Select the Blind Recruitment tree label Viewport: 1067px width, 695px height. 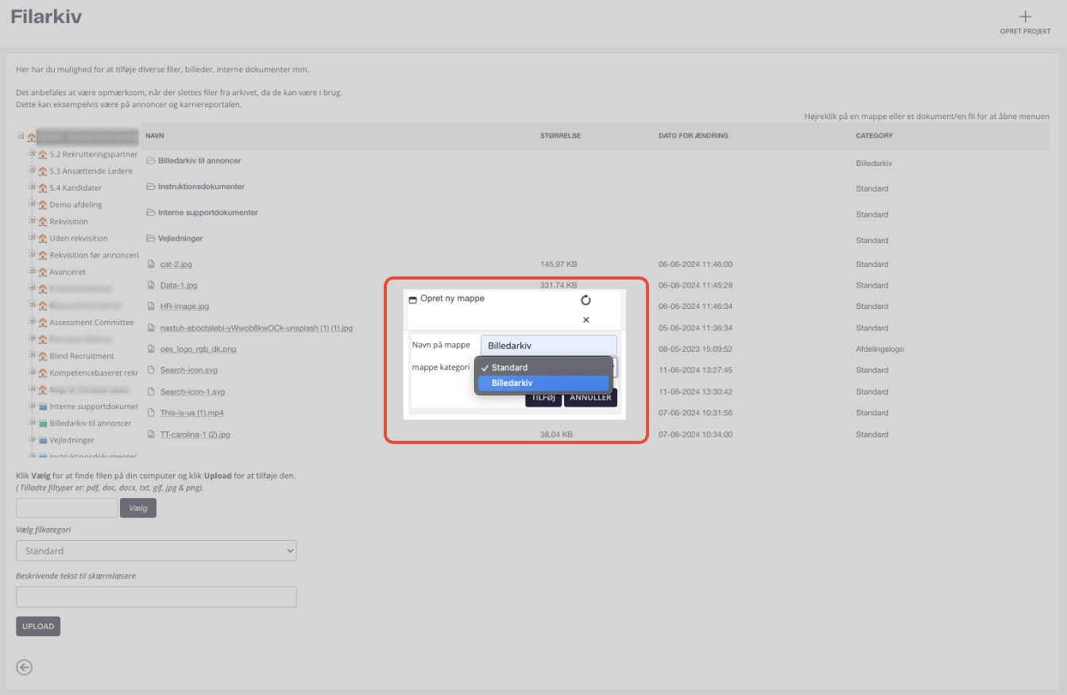click(82, 356)
